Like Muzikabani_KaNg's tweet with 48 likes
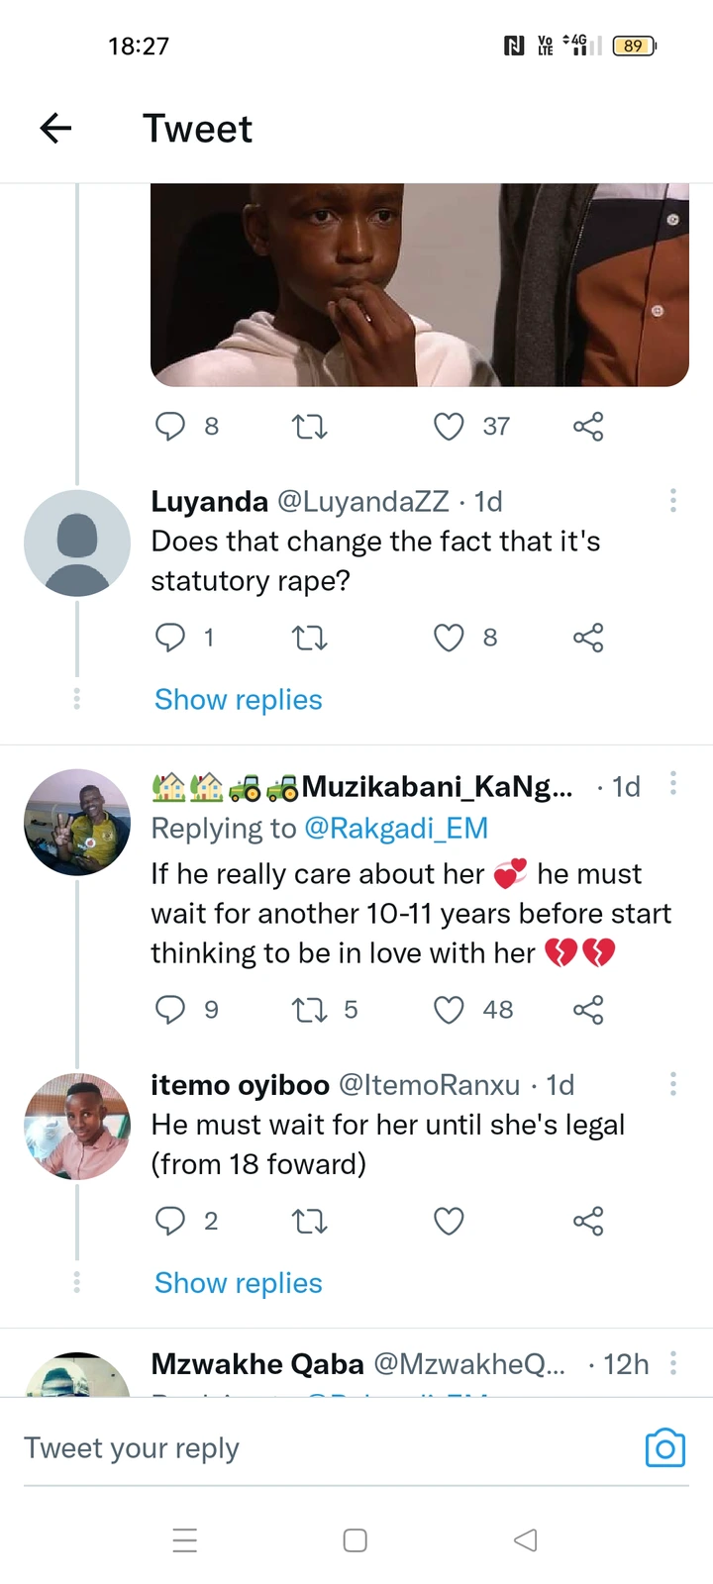713x1584 pixels. 450,1010
